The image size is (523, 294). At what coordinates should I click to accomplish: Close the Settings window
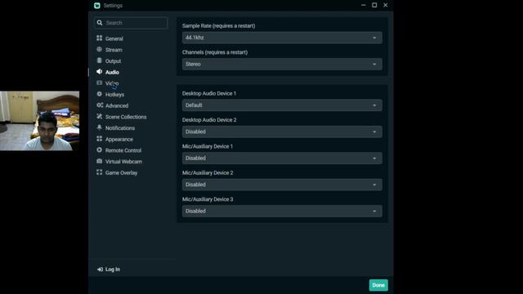(385, 5)
